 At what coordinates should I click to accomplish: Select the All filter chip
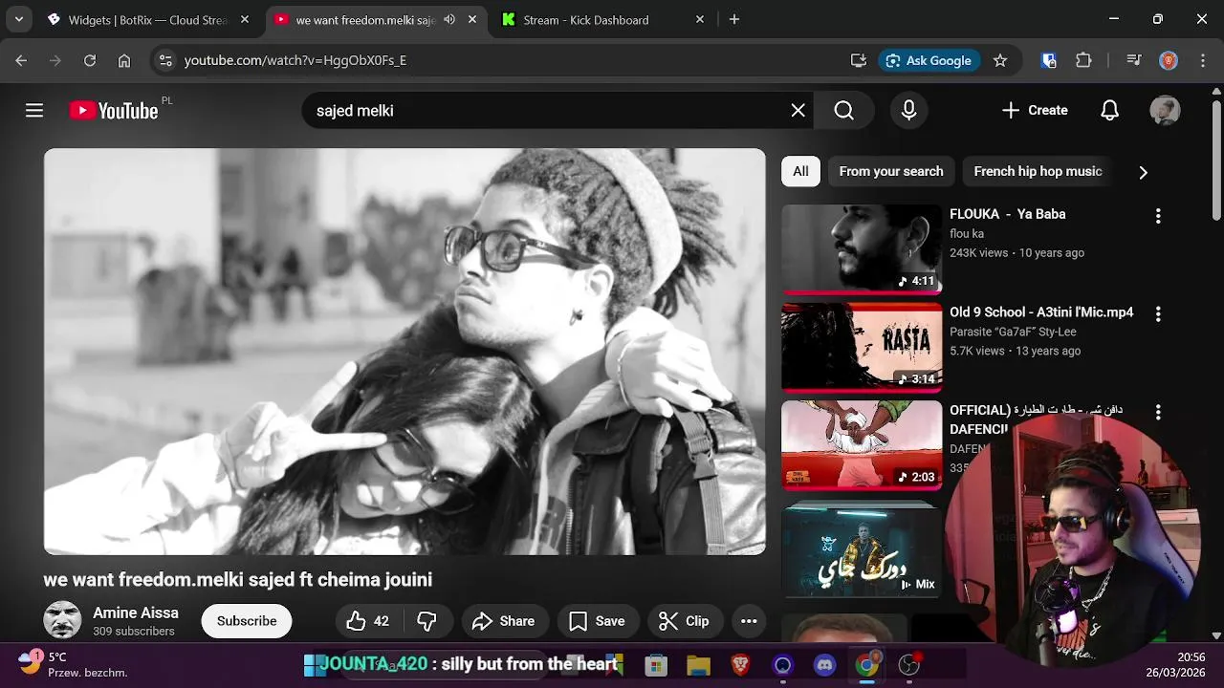pos(800,171)
